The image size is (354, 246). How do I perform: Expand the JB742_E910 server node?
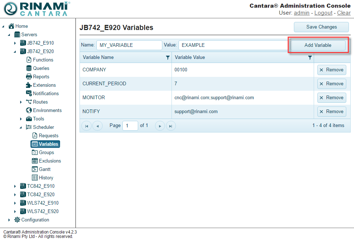[x=15, y=43]
